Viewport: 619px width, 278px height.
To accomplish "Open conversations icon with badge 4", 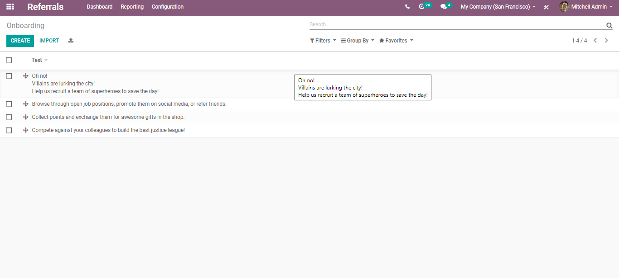I will 446,6.
